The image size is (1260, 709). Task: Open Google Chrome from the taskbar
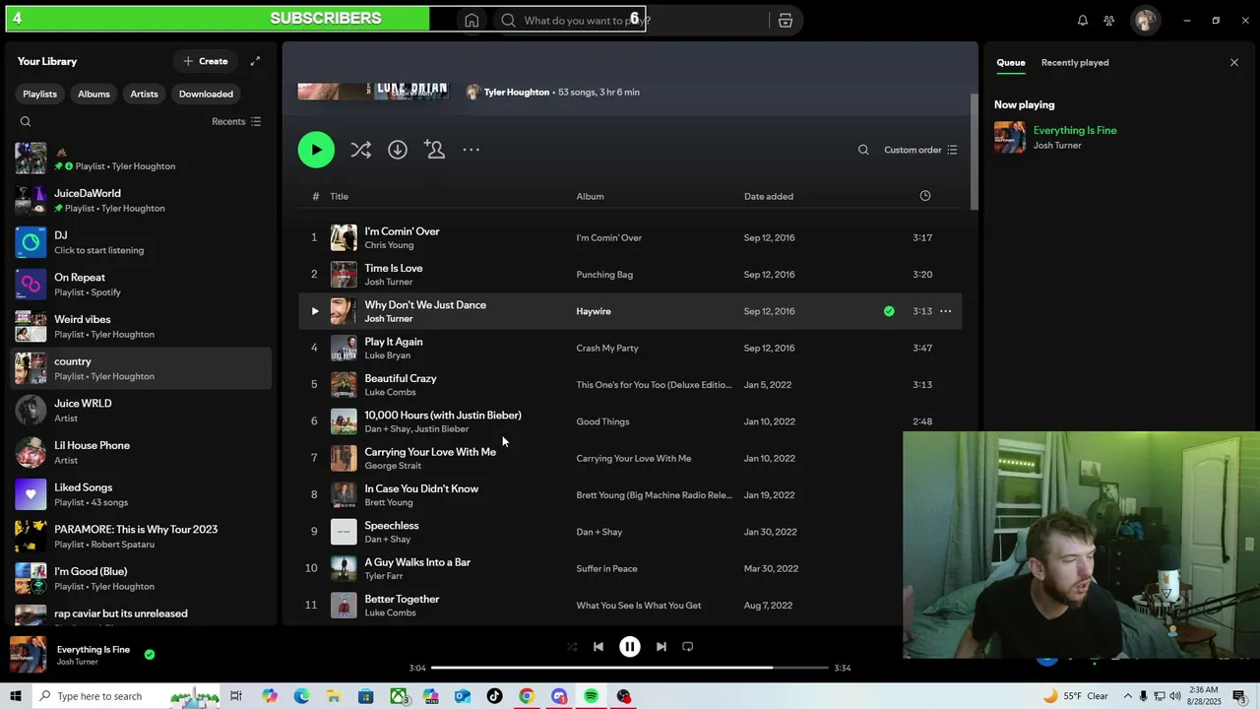tap(527, 696)
